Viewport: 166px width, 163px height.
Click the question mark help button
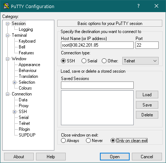pyautogui.click(x=138, y=6)
